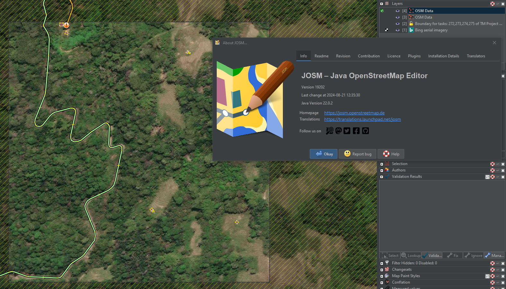Image resolution: width=506 pixels, height=289 pixels.
Task: Toggle eye icon of layer [3] OSM Data
Action: (397, 17)
